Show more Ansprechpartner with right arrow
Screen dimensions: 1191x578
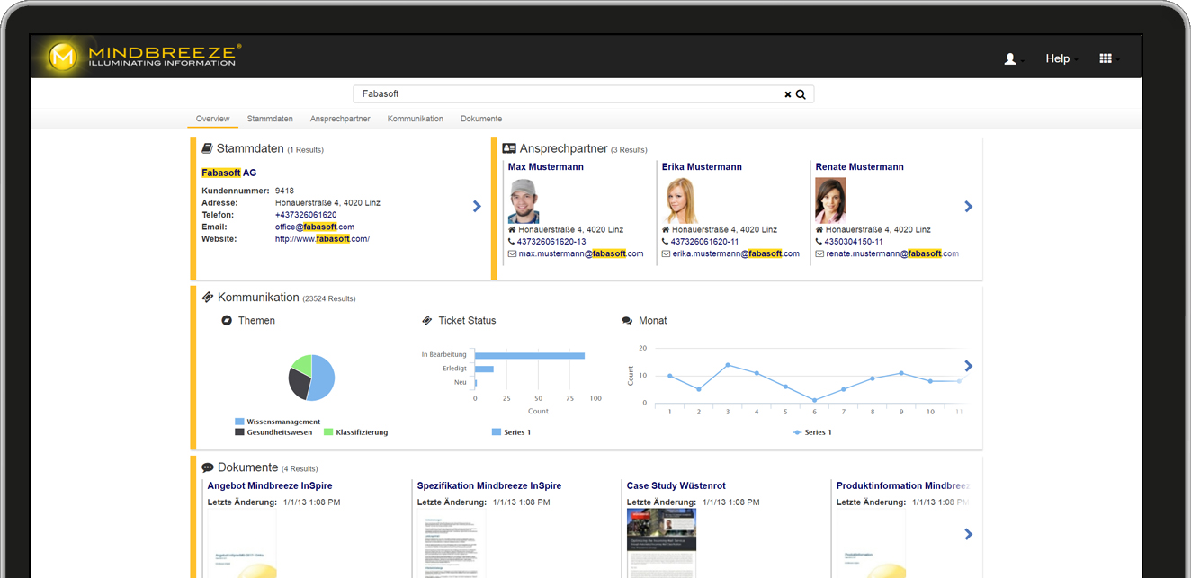[x=968, y=207]
